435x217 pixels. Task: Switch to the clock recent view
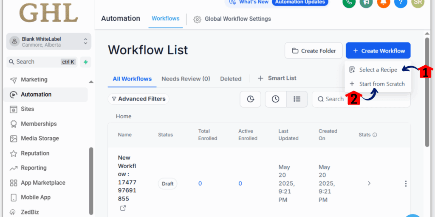click(275, 99)
